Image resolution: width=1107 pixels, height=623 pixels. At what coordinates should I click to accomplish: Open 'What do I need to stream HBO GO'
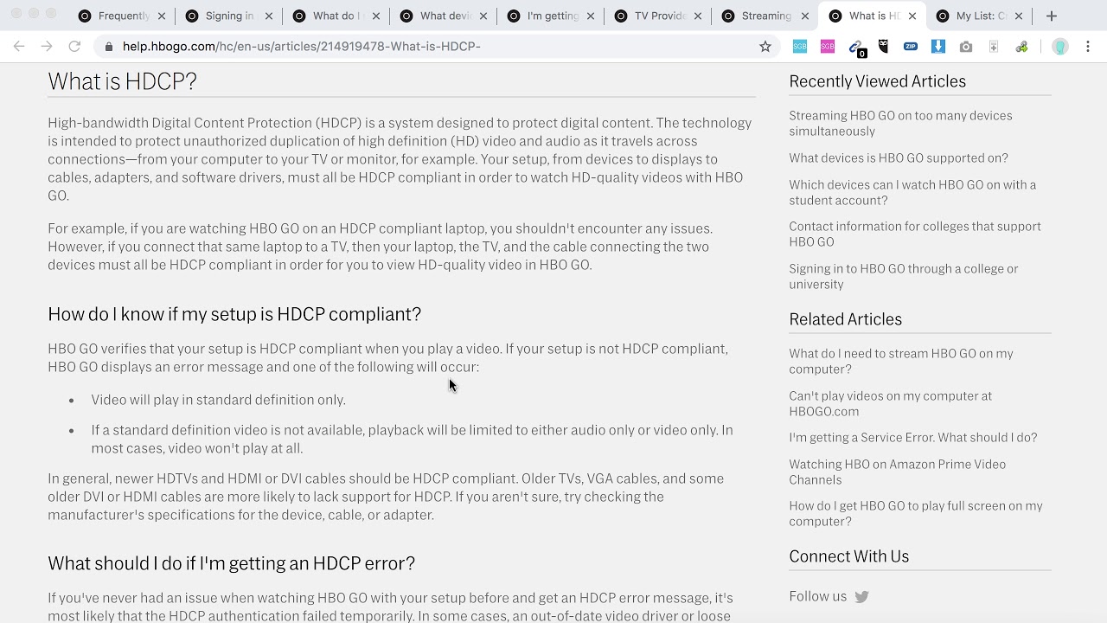coord(901,361)
